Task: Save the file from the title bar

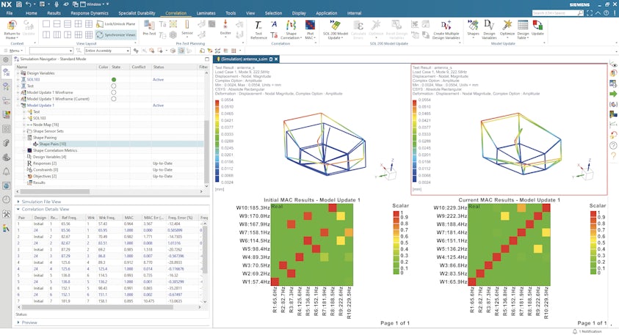Action: pyautogui.click(x=18, y=4)
